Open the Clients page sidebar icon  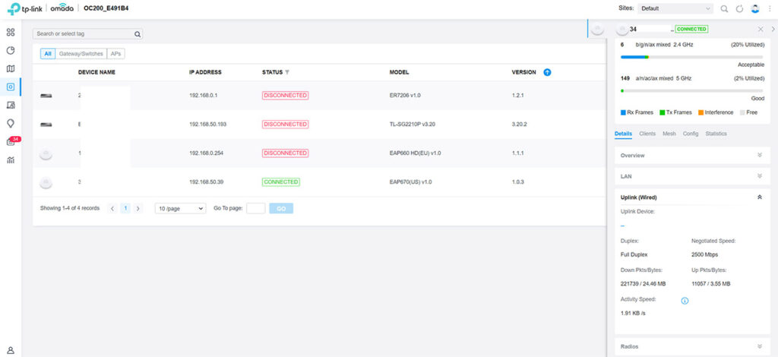click(11, 105)
